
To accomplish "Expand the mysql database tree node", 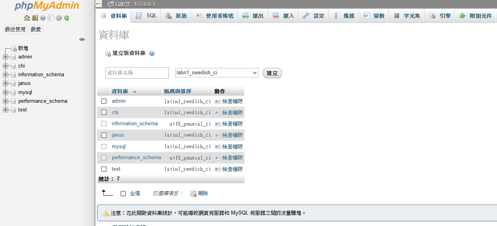I will tap(6, 92).
